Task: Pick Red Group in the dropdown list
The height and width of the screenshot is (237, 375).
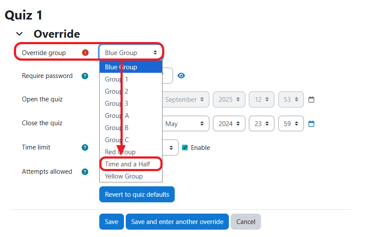Action: point(120,152)
